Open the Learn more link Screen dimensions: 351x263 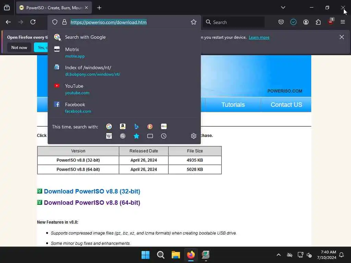259,37
